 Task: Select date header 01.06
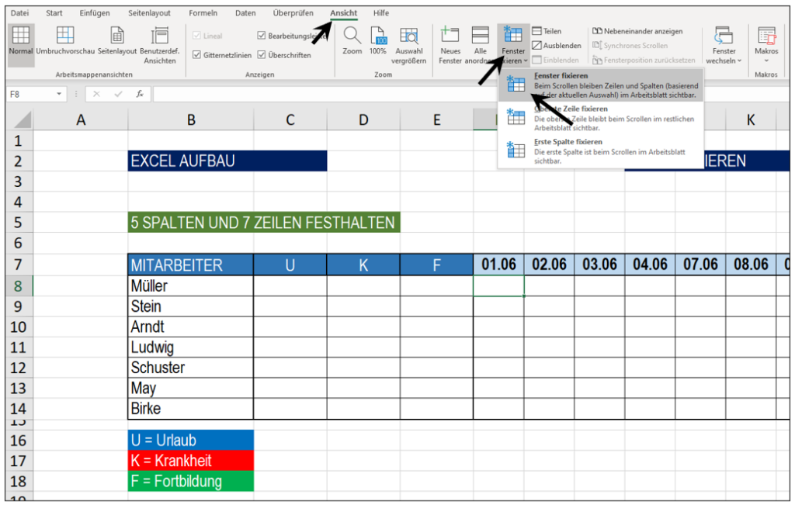point(498,265)
